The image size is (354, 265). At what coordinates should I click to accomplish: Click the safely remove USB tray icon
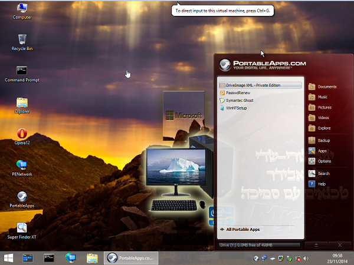(289, 259)
